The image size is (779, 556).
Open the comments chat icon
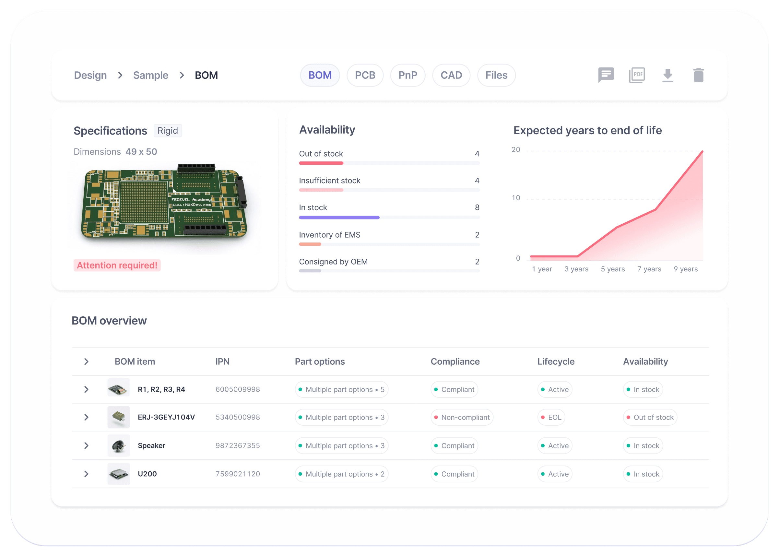click(606, 75)
